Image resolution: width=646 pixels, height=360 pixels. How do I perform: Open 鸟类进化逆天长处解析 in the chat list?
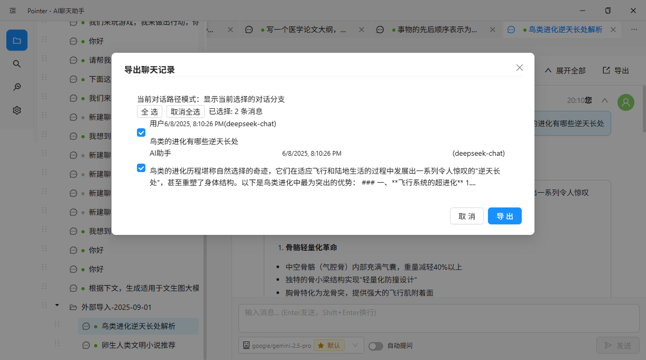[139, 326]
